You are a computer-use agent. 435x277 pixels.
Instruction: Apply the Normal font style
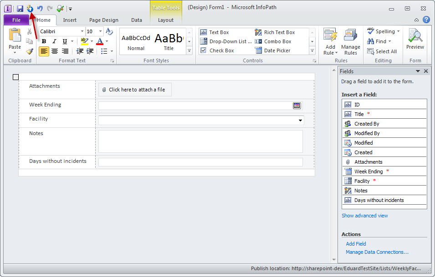(136, 41)
